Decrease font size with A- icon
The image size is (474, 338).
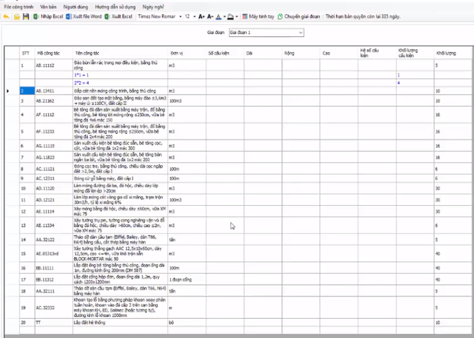(211, 17)
